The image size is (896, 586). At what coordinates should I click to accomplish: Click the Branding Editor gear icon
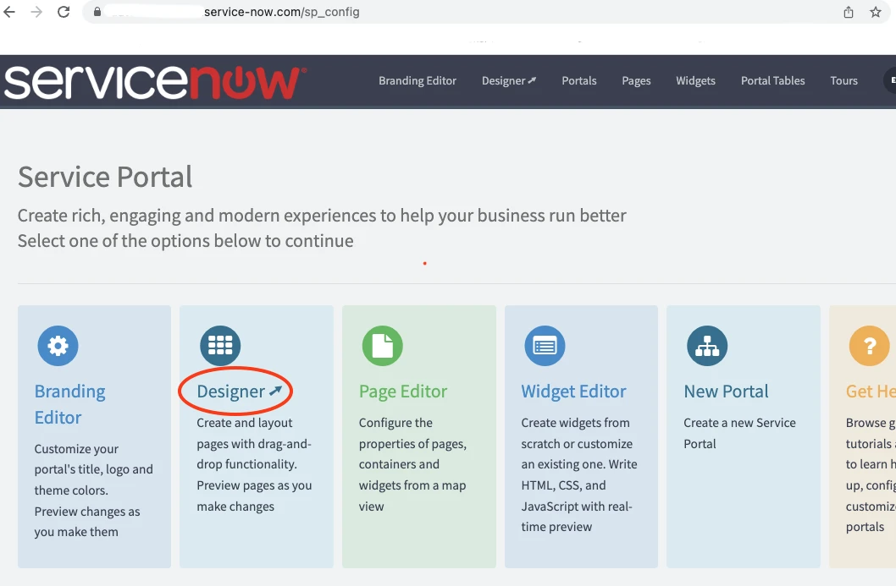[x=58, y=347]
